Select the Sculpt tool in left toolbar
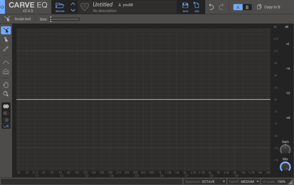The width and height of the screenshot is (294, 185). tap(6, 30)
